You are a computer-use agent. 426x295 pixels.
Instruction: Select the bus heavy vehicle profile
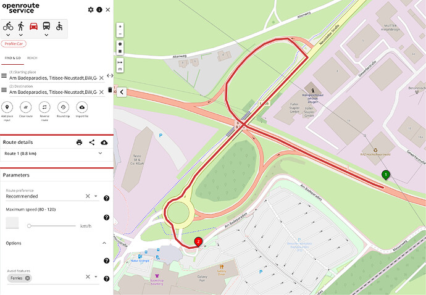[46, 26]
